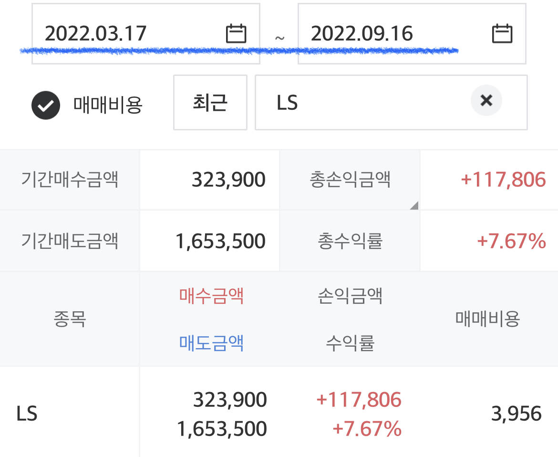Click the start date field 2022.03.17
Viewport: 558px width, 457px height.
tap(145, 34)
